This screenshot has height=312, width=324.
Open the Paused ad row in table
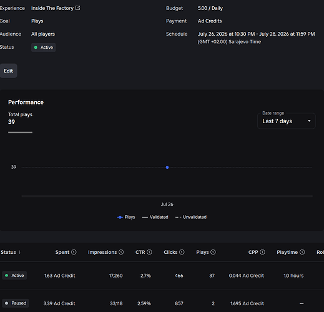pyautogui.click(x=162, y=303)
